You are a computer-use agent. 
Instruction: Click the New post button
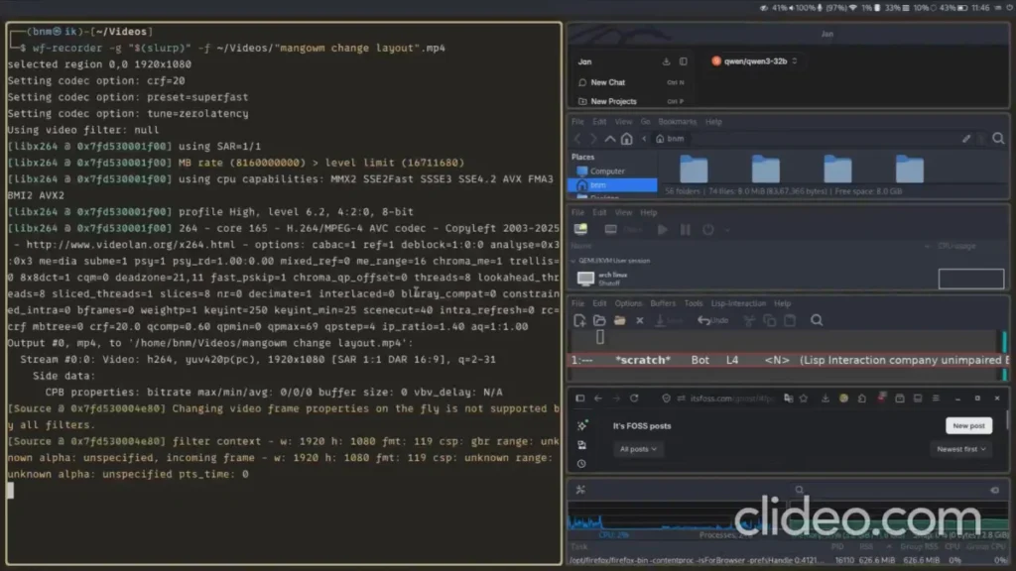[x=968, y=426]
